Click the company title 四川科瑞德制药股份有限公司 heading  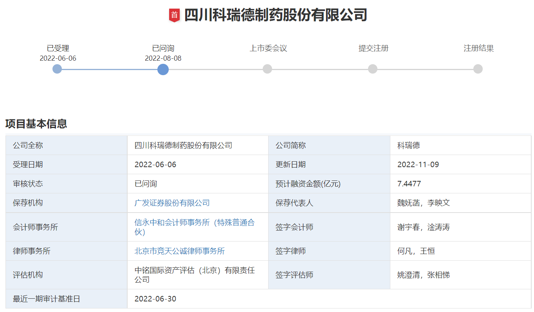coord(275,15)
